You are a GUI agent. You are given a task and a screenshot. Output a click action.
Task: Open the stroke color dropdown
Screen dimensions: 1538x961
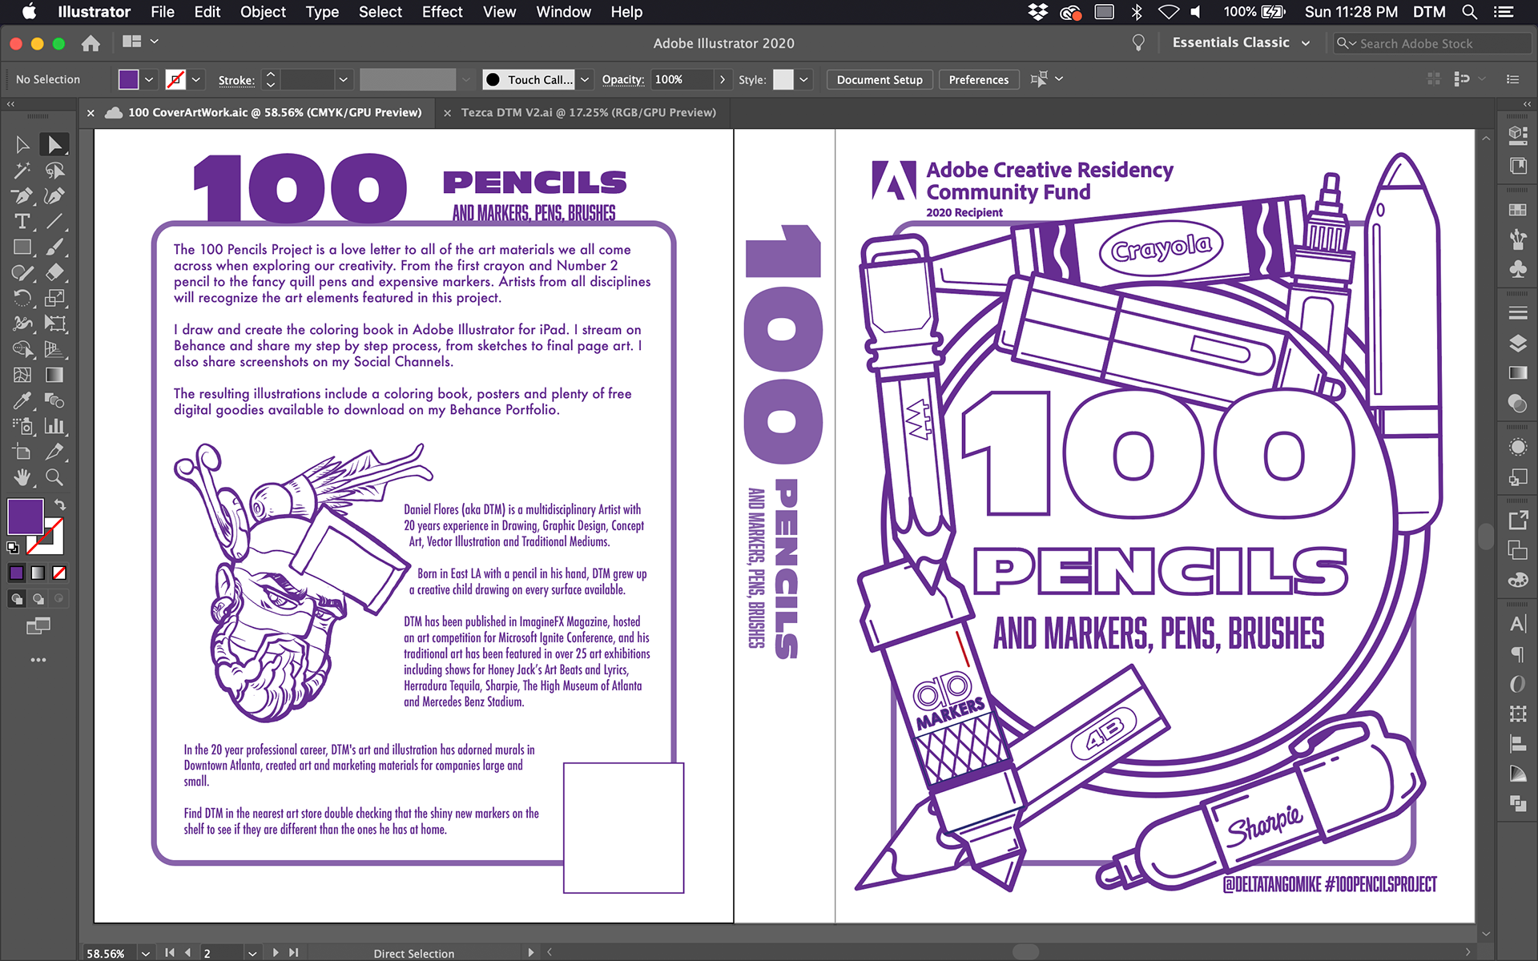point(195,79)
